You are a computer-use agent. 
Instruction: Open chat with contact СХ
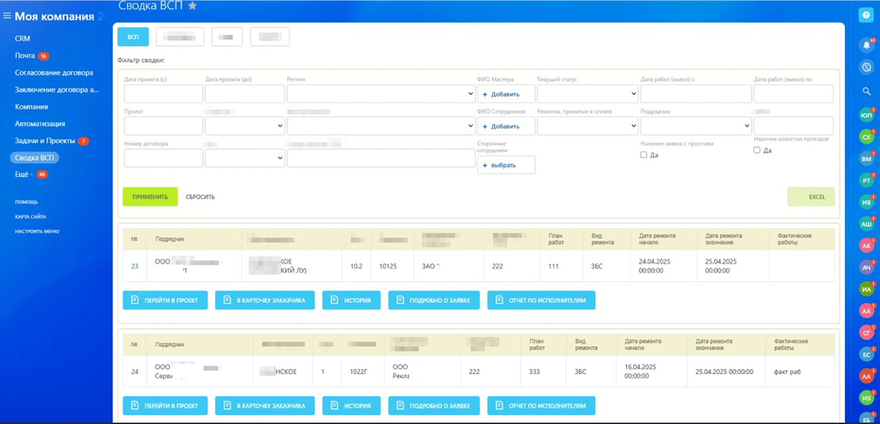click(866, 137)
